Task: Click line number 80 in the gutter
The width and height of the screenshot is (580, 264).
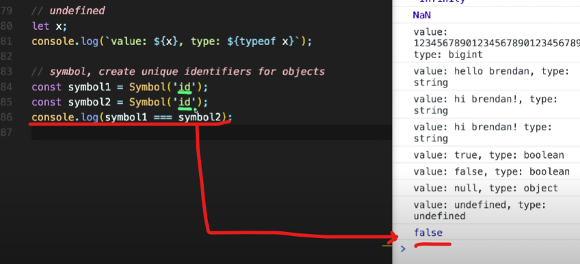Action: (x=6, y=26)
